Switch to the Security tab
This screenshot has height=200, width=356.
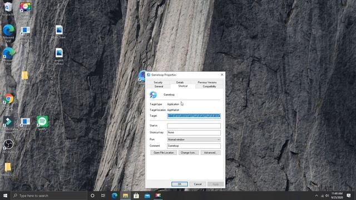click(x=158, y=82)
